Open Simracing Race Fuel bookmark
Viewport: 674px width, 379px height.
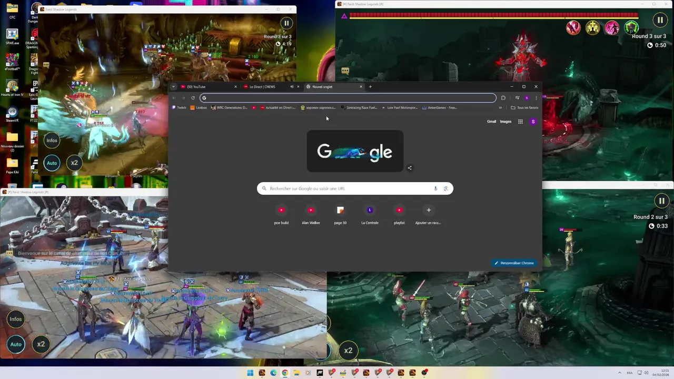[x=359, y=107]
